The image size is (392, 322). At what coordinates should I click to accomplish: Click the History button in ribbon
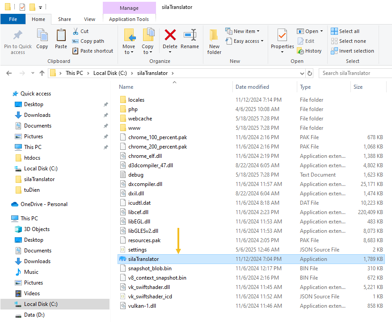(309, 51)
